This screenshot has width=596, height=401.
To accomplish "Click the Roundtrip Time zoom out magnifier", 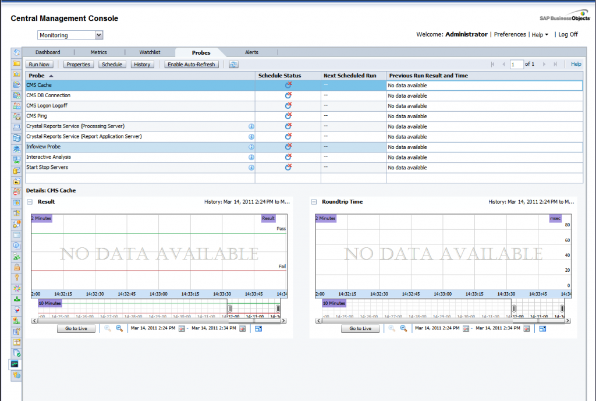I will pos(404,328).
